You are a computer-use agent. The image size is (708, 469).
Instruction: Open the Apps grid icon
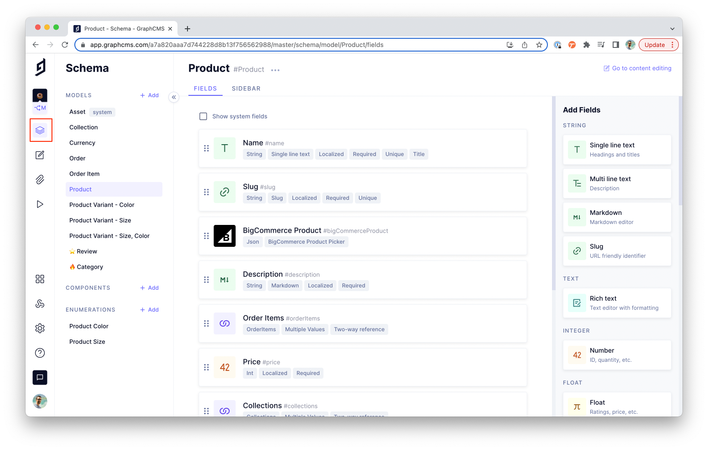click(x=40, y=279)
